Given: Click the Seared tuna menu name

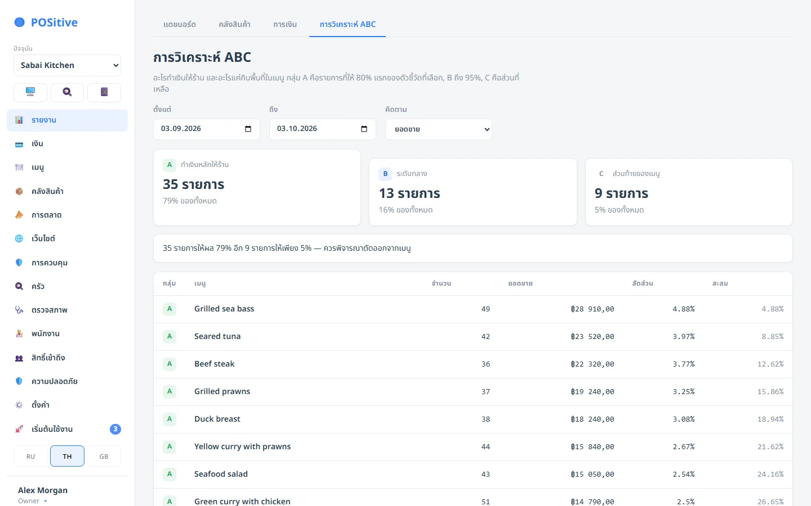Looking at the screenshot, I should [217, 336].
